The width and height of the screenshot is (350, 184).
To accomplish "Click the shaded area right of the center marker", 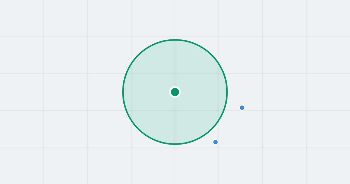I will pos(203,92).
